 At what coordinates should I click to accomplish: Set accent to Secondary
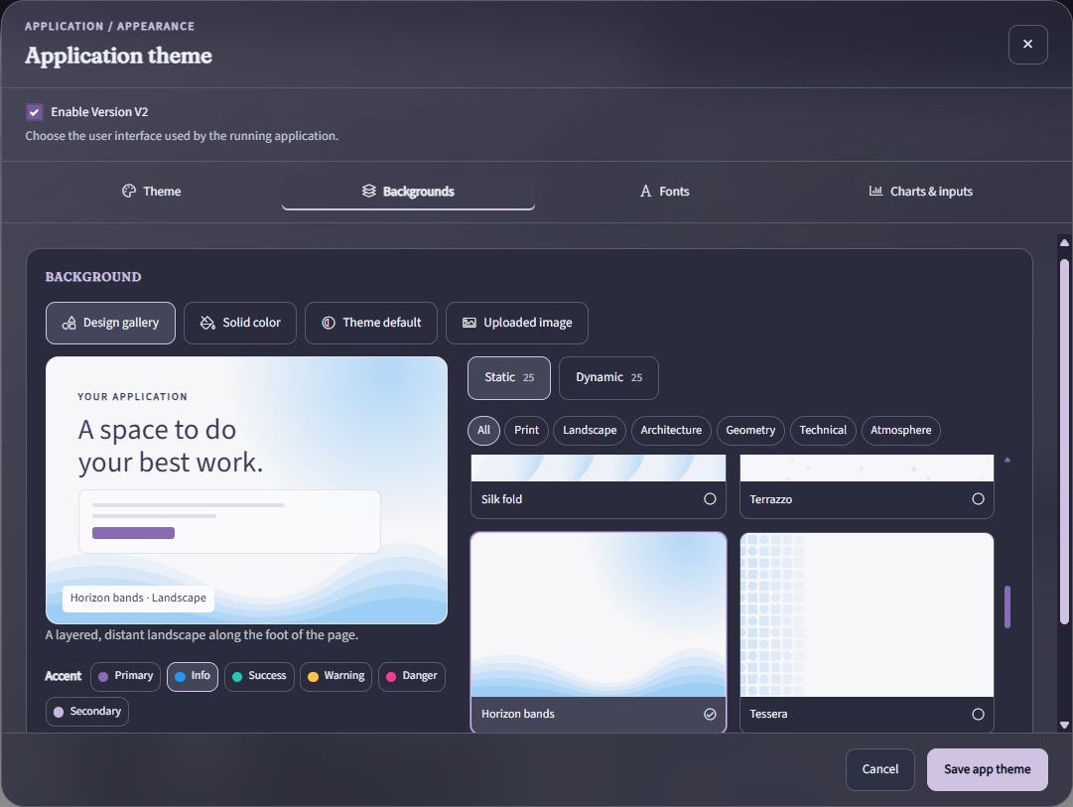pos(87,711)
